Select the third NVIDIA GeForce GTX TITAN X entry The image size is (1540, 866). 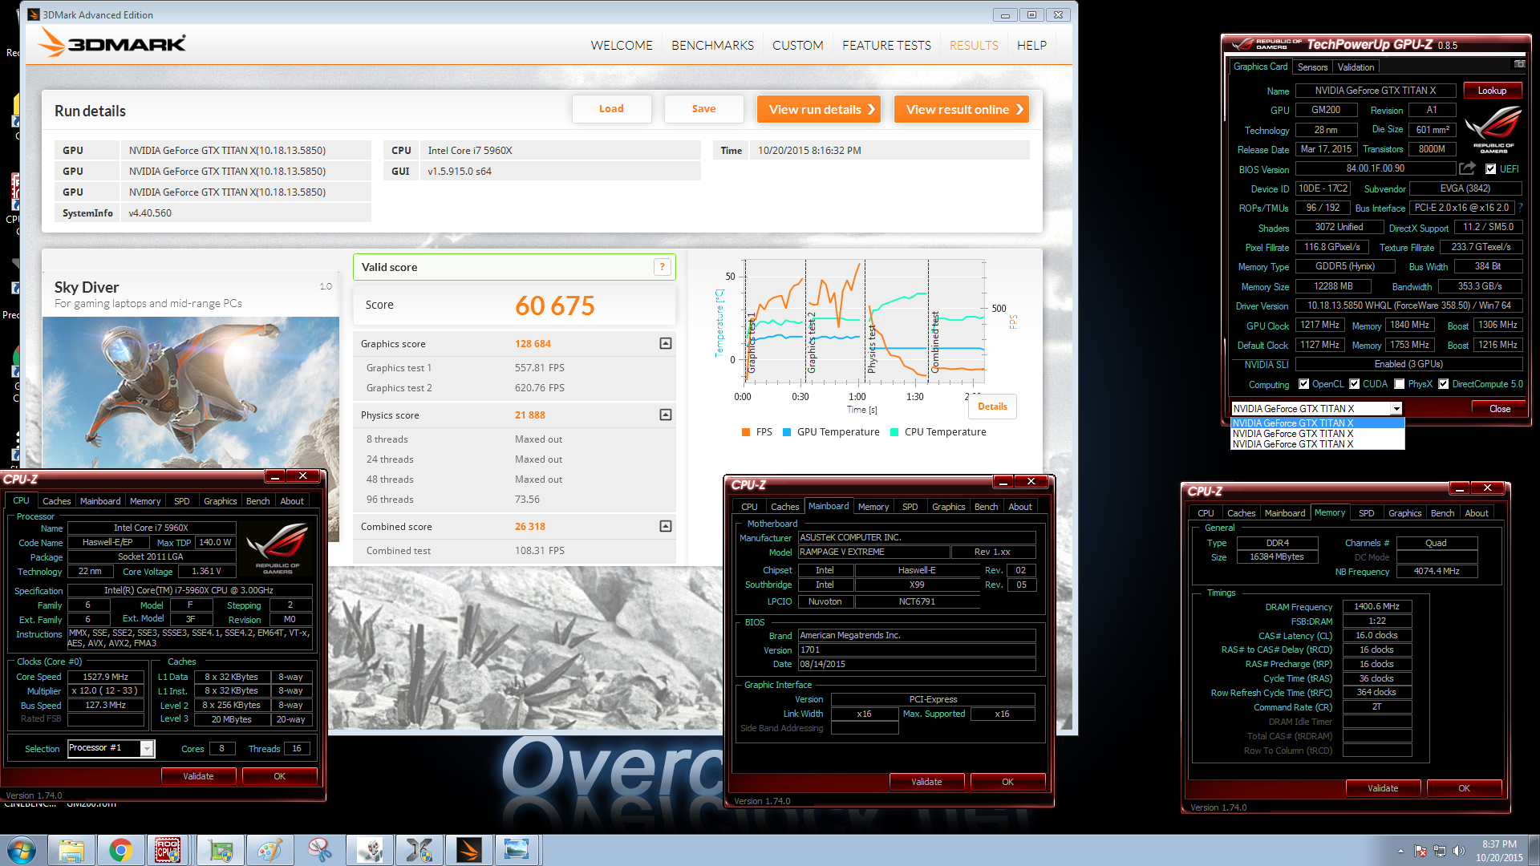tap(1317, 444)
